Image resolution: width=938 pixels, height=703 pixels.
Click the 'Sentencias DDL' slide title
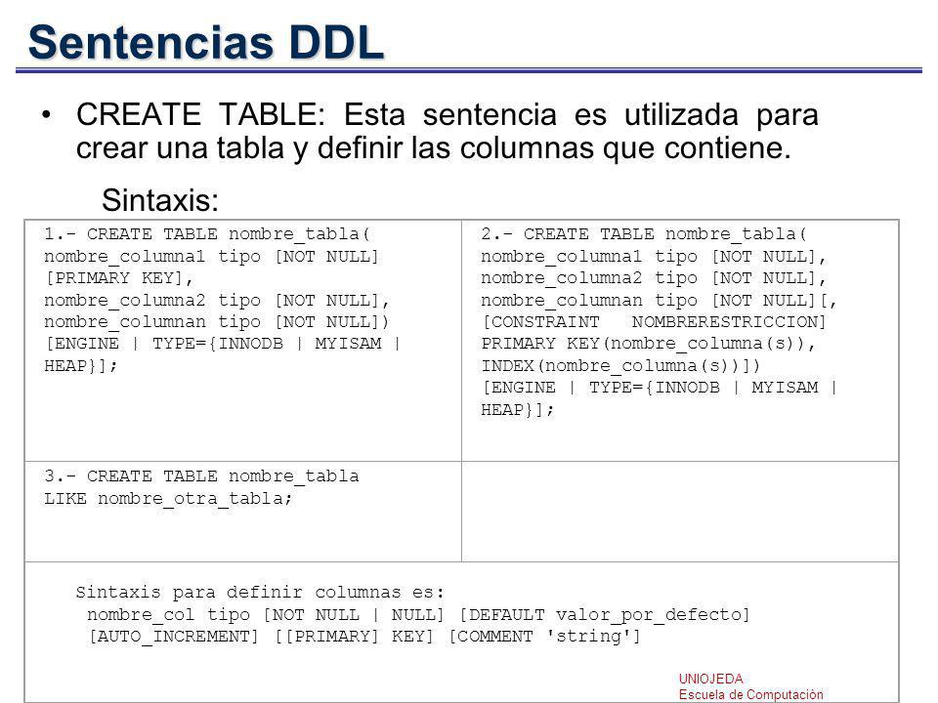(x=206, y=42)
